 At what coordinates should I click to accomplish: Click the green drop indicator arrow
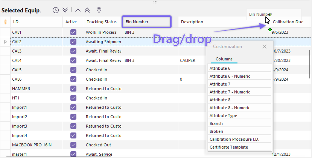click(270, 29)
